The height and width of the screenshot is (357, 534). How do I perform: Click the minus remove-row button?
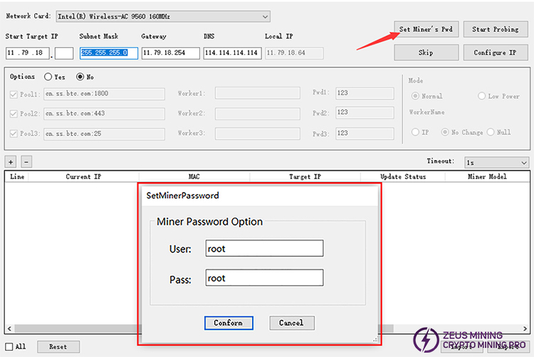tap(26, 162)
